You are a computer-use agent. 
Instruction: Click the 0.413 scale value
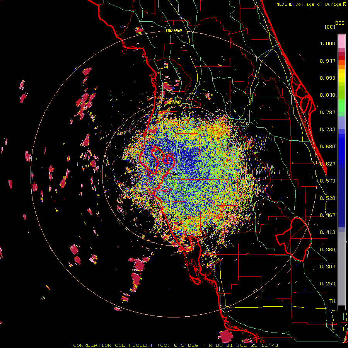point(328,232)
